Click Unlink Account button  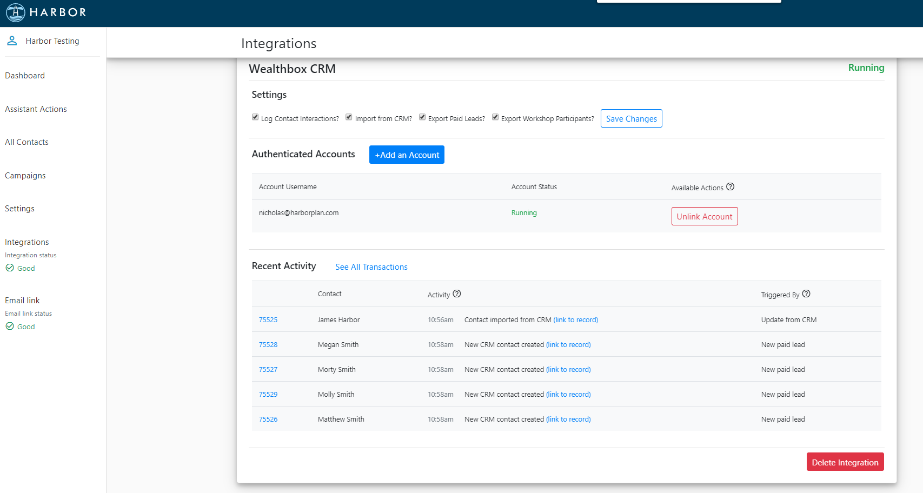[x=705, y=216]
